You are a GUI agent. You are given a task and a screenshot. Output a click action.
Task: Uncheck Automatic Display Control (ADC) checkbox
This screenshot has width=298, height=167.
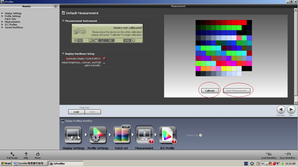[104, 58]
